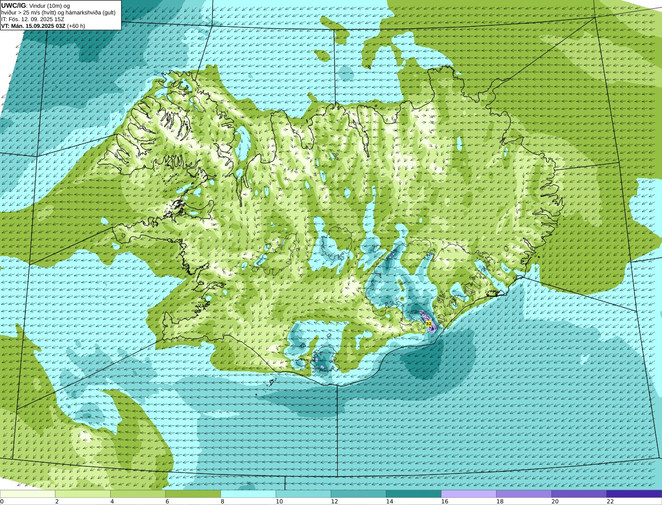Click the '22' tick label on the legend
Image resolution: width=662 pixels, height=505 pixels.
coord(610,501)
